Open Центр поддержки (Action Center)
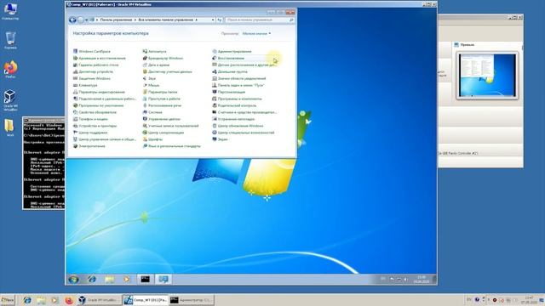Image resolution: width=545 pixels, height=306 pixels. (x=90, y=133)
